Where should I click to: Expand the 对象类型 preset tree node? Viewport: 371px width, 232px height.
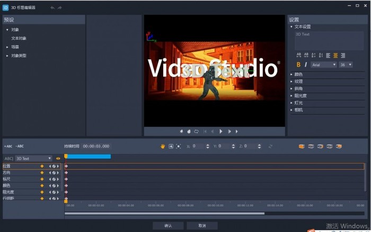point(7,56)
